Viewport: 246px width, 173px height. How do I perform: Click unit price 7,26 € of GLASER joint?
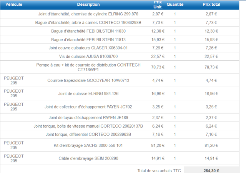click(x=158, y=48)
